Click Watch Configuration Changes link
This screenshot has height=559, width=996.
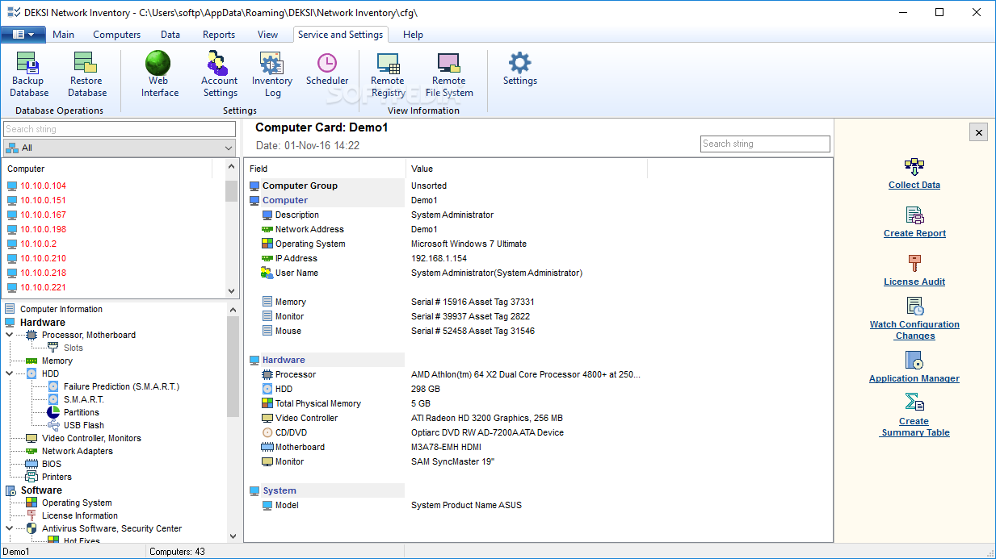[914, 330]
